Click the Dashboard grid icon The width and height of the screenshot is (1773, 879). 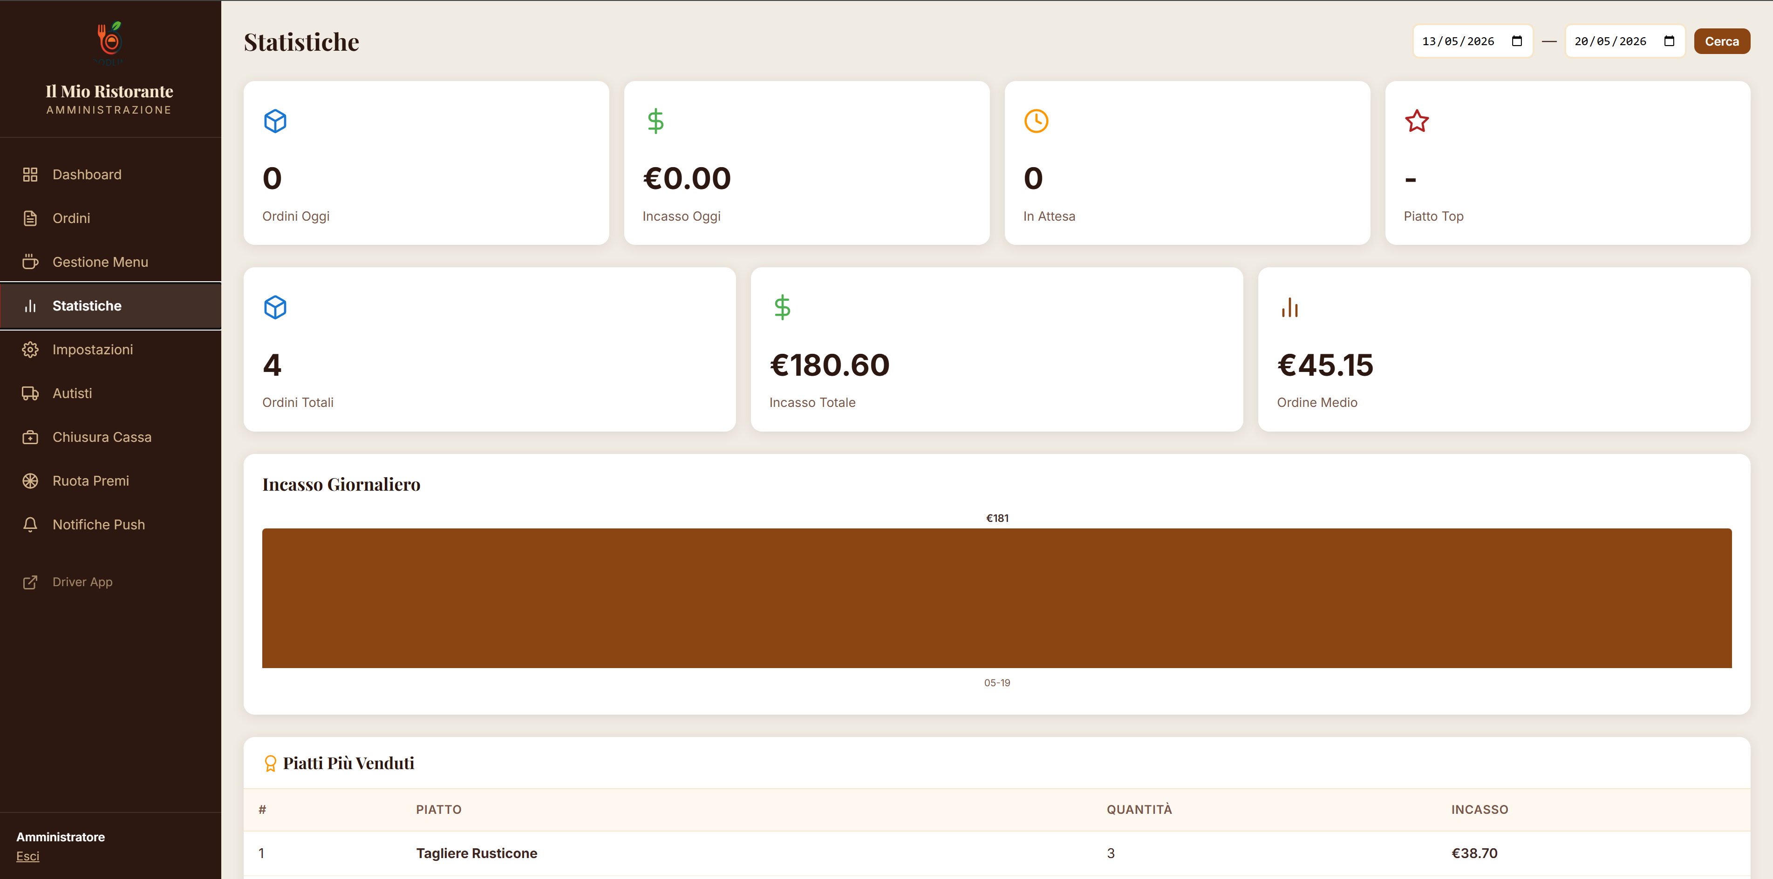point(30,175)
